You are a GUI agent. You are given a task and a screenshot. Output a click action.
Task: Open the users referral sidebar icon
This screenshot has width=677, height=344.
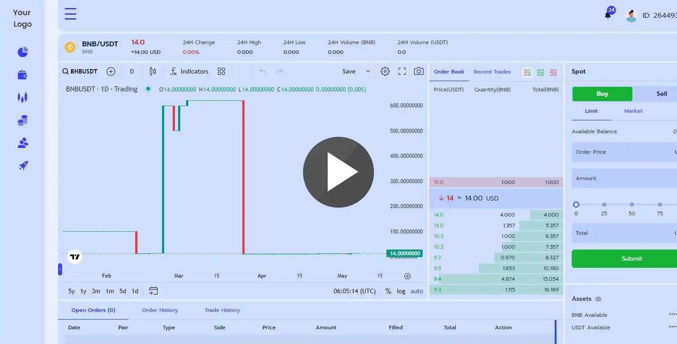tap(23, 143)
